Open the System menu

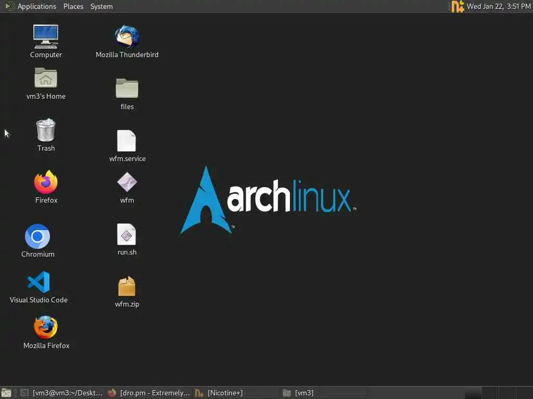point(101,6)
